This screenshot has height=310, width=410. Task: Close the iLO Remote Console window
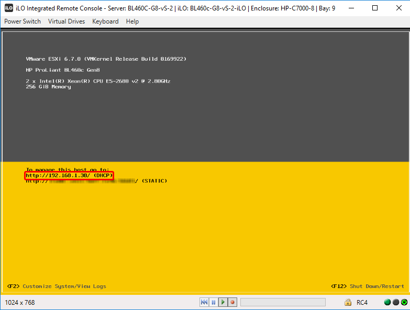[399, 8]
